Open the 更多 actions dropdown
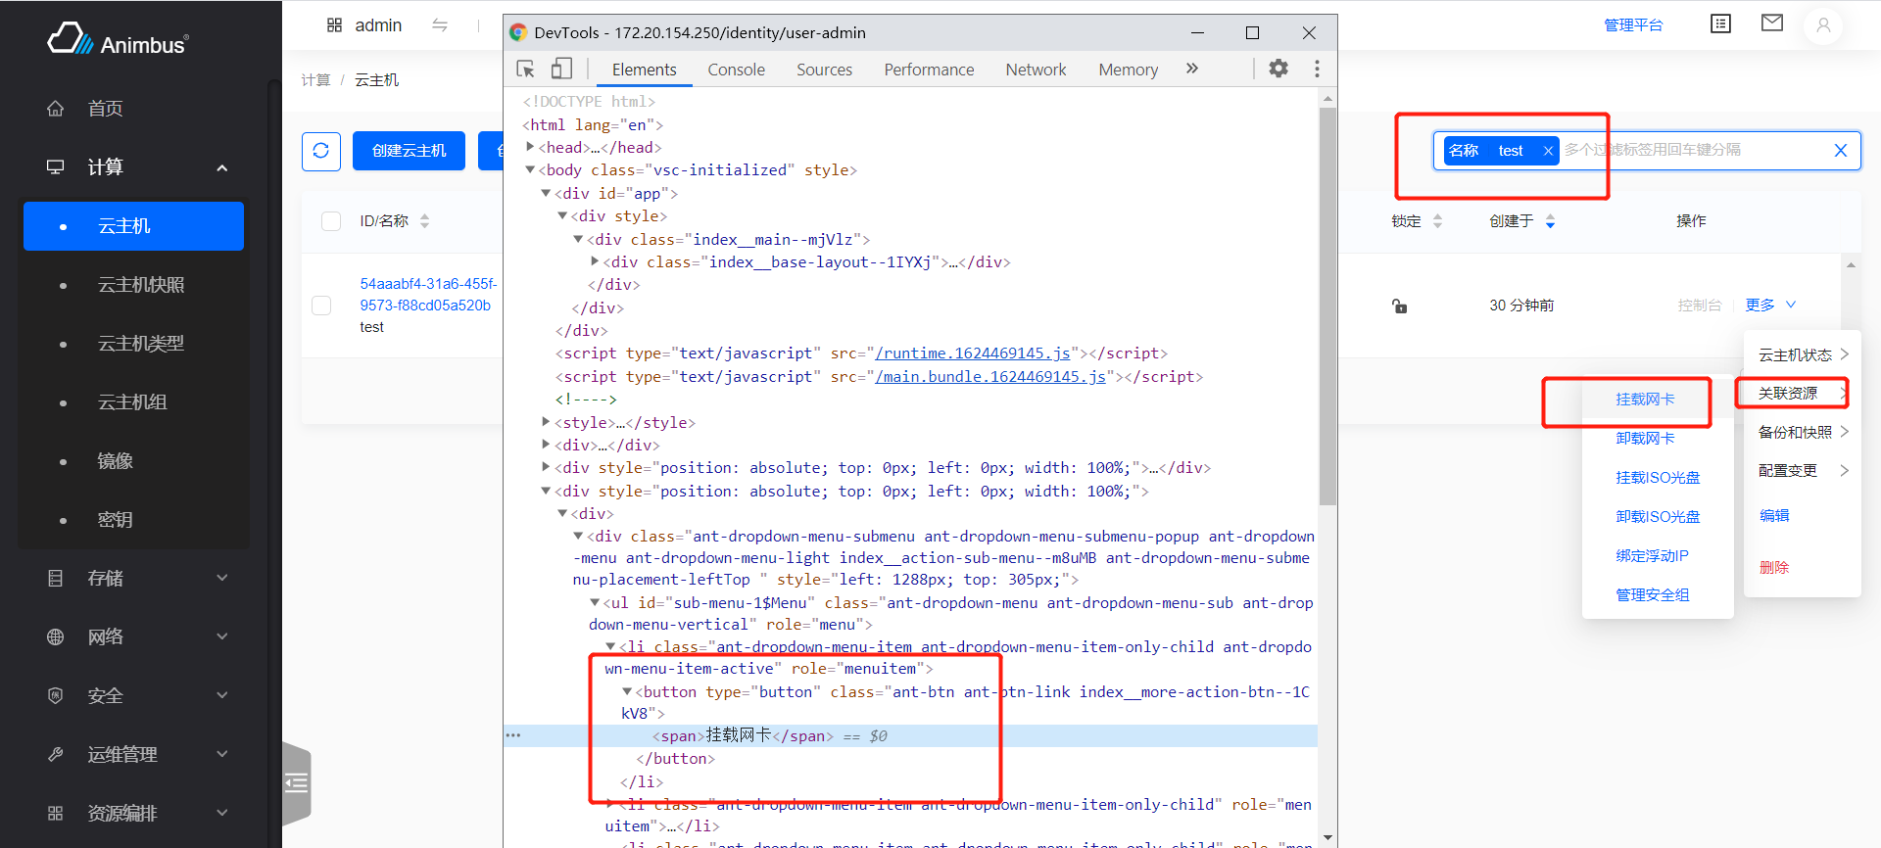 point(1770,306)
